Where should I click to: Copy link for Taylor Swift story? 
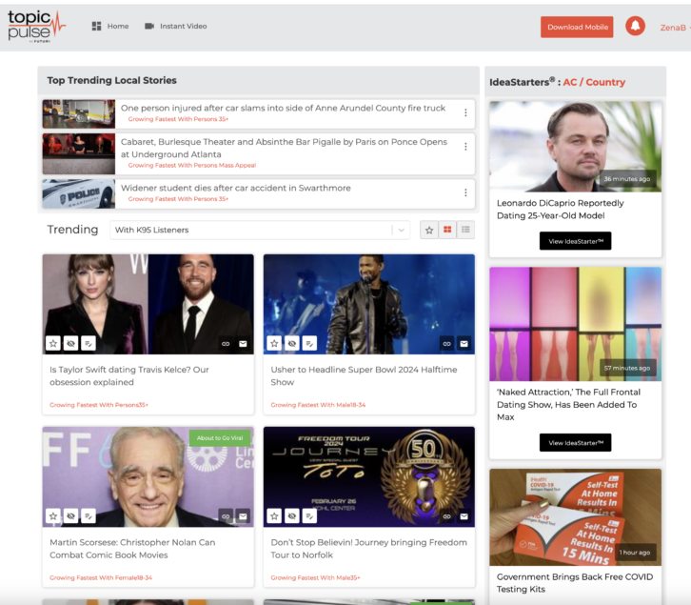226,344
